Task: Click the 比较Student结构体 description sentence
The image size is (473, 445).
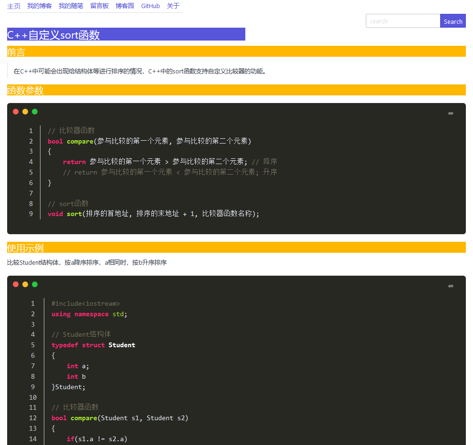Action: point(87,262)
